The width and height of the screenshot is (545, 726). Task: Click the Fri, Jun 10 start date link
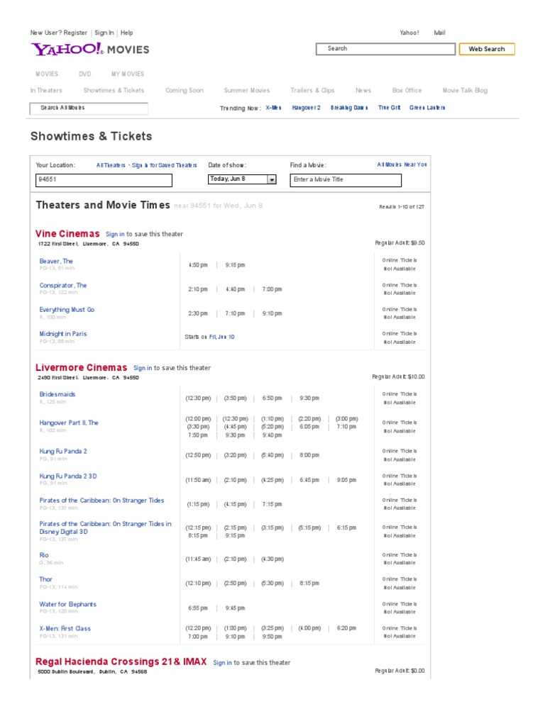tap(221, 337)
